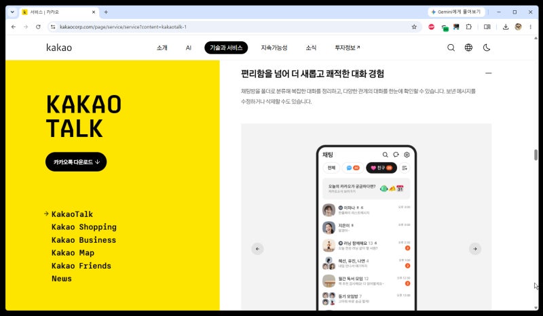Click the KAKAO TALK heading text
The height and width of the screenshot is (316, 543).
coord(83,116)
